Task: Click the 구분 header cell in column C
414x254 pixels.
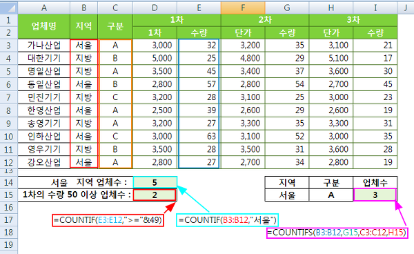Action: tap(115, 26)
